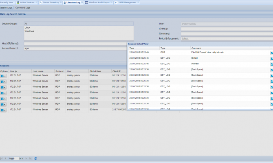Select the Session Log tab
The height and width of the screenshot is (163, 273).
point(74,2)
